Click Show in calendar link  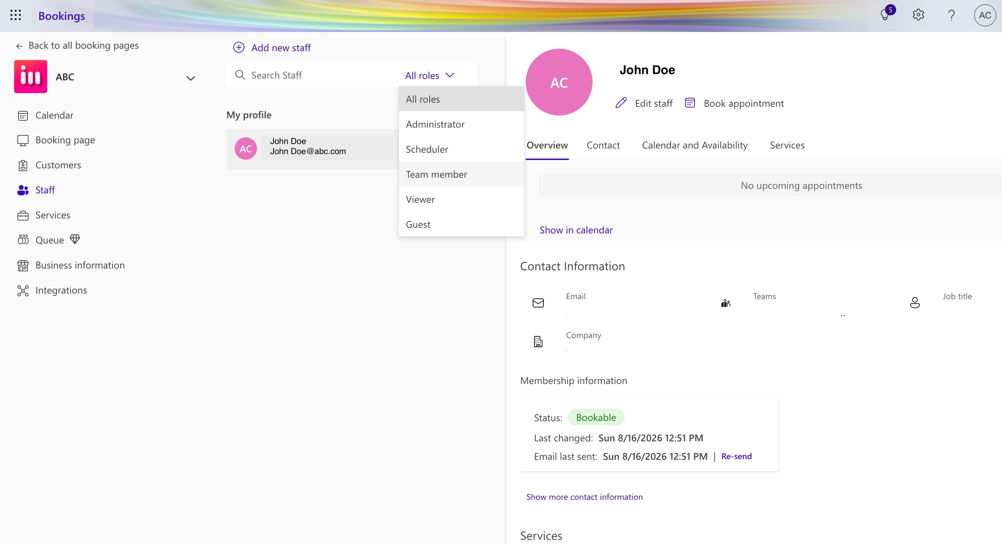point(576,230)
